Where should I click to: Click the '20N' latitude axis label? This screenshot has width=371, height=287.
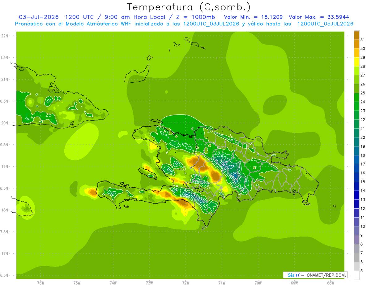coord(4,123)
